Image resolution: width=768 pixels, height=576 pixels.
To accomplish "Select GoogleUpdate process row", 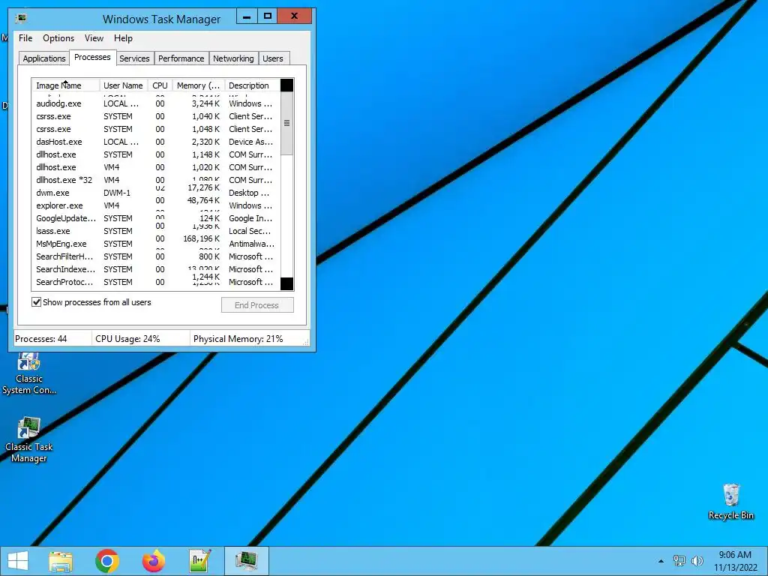I will (x=156, y=218).
